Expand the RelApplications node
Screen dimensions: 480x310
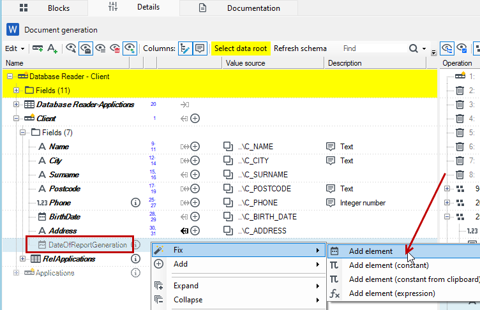click(22, 259)
